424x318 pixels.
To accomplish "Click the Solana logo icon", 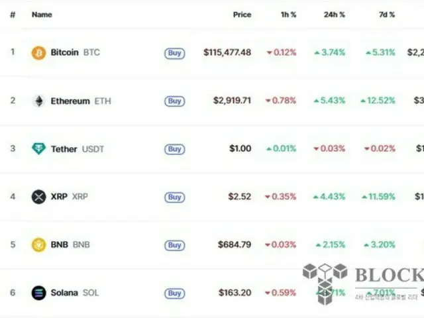I will pyautogui.click(x=38, y=293).
